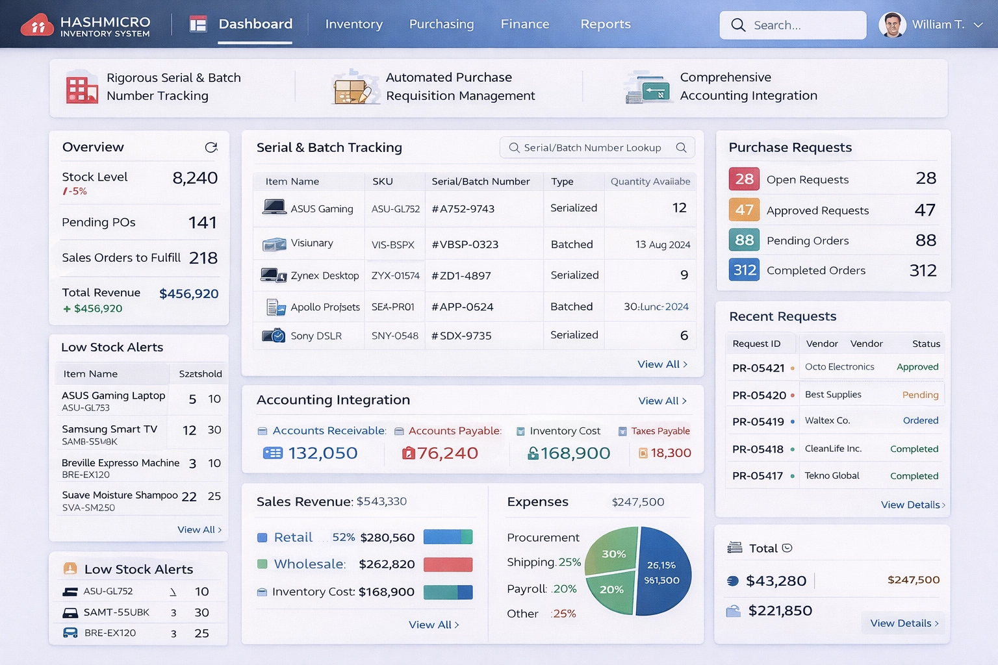Screen dimensions: 998x665
Task: Click View All in Serial & Batch Tracking
Action: (661, 364)
